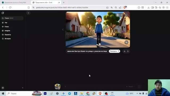Click the microphone icon in the system tray
170x96 pixels.
click(143, 94)
